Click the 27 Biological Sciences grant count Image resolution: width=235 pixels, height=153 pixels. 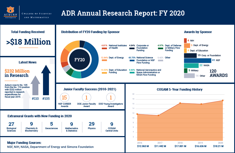coord(11,124)
